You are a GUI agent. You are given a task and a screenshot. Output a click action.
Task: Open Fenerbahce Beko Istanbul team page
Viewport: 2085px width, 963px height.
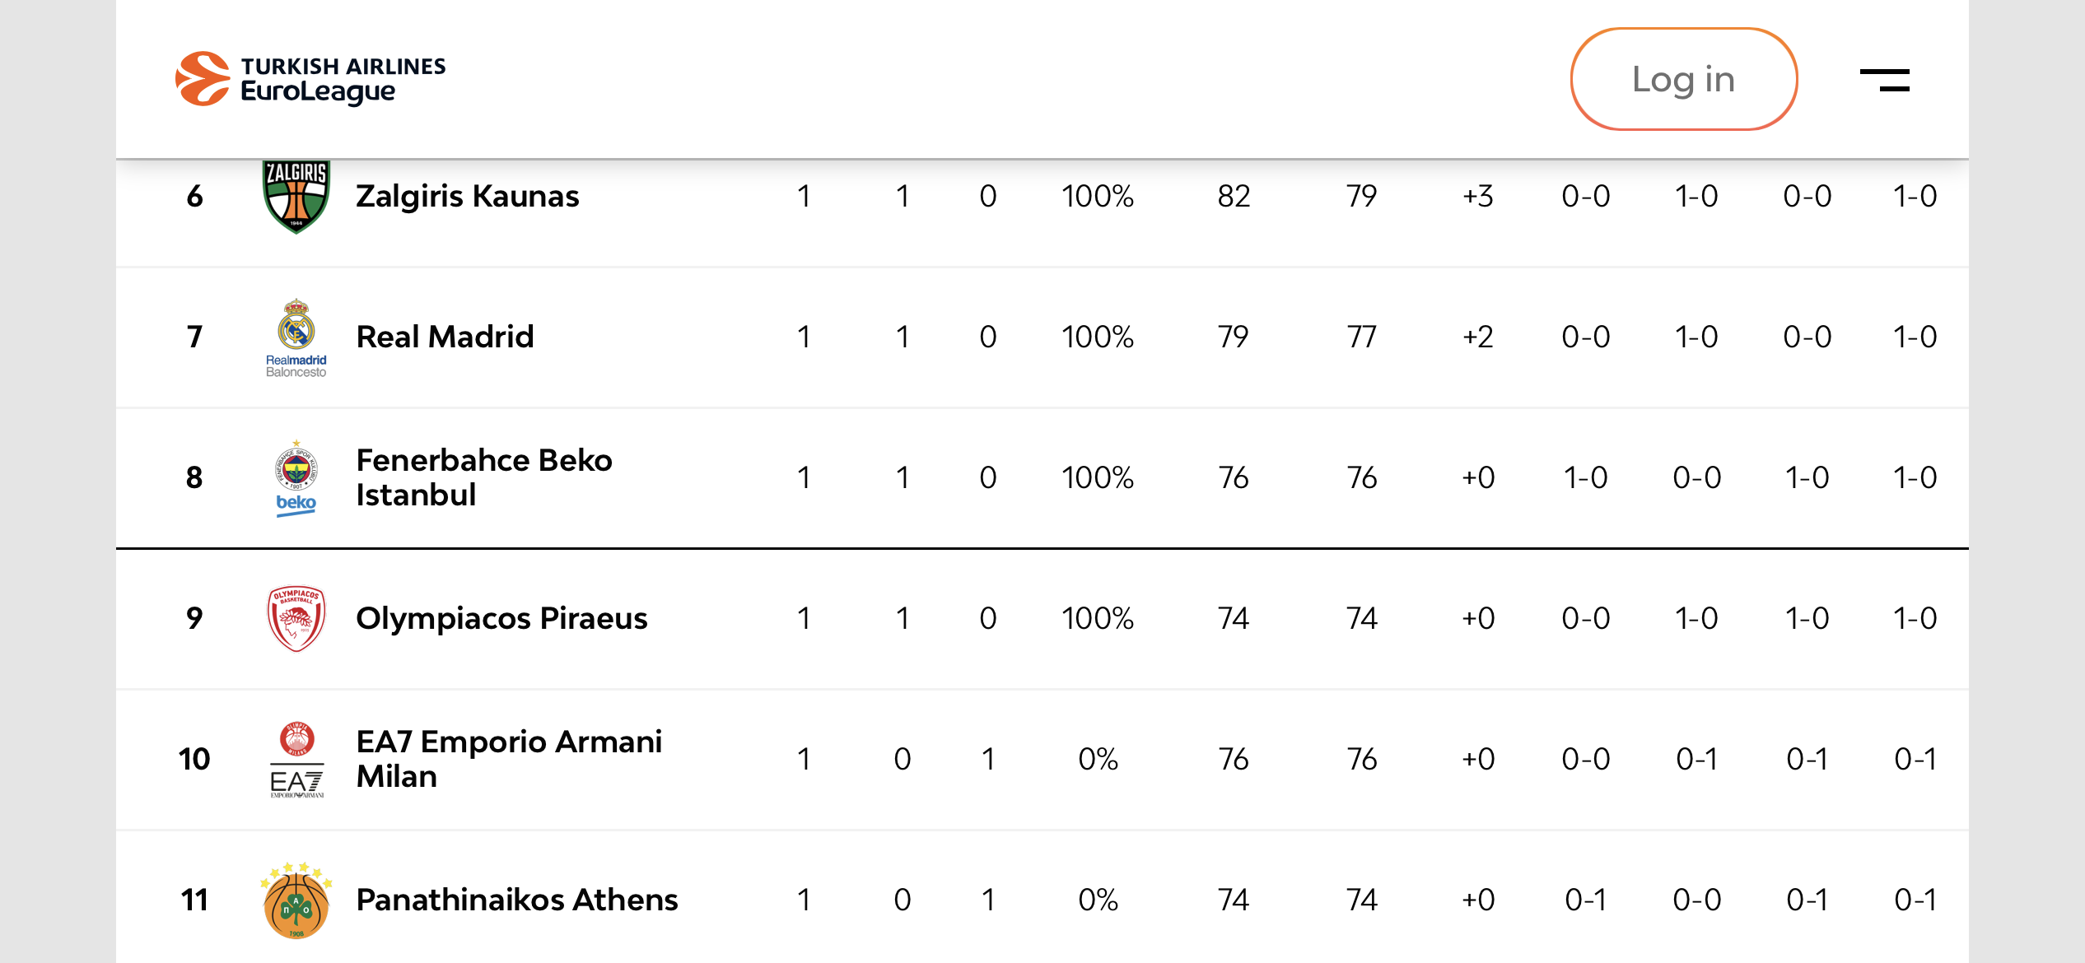coord(484,477)
